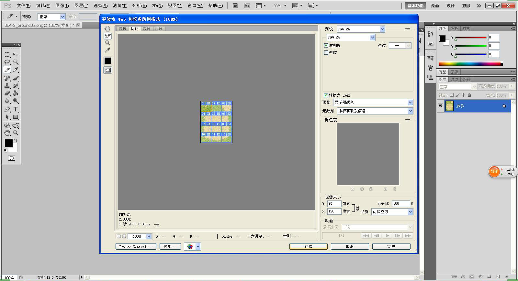Click the eyedropper color swatch in the dialog
Image resolution: width=518 pixels, height=281 pixels.
[107, 60]
